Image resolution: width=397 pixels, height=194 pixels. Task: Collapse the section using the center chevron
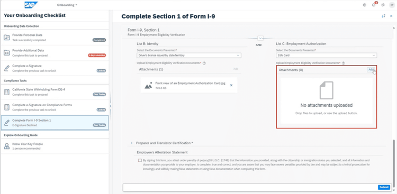[x=260, y=38]
